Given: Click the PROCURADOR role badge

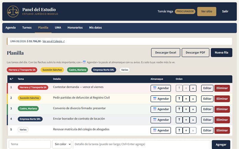Looking at the screenshot, I should point(185,11).
